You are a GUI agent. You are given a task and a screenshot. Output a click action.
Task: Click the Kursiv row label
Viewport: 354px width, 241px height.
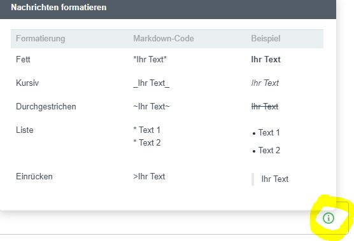(x=27, y=83)
